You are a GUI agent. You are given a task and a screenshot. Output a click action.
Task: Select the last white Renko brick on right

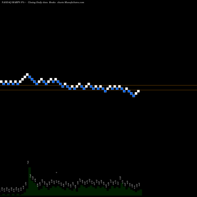point(138,91)
